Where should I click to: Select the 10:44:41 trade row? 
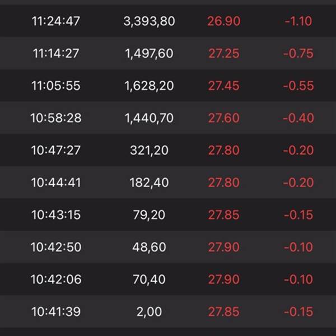click(x=168, y=182)
